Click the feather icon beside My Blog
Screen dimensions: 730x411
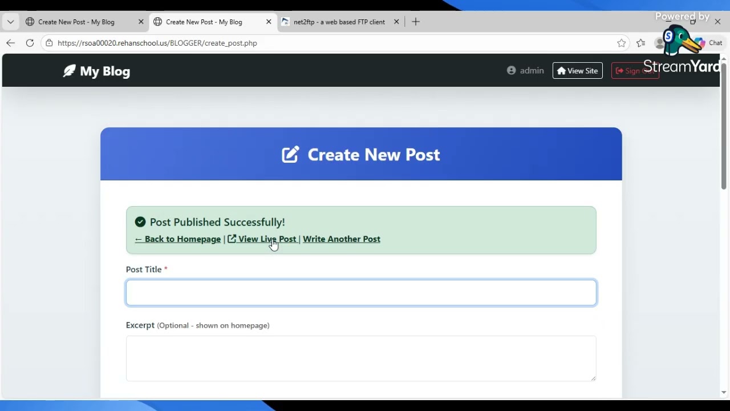tap(69, 71)
